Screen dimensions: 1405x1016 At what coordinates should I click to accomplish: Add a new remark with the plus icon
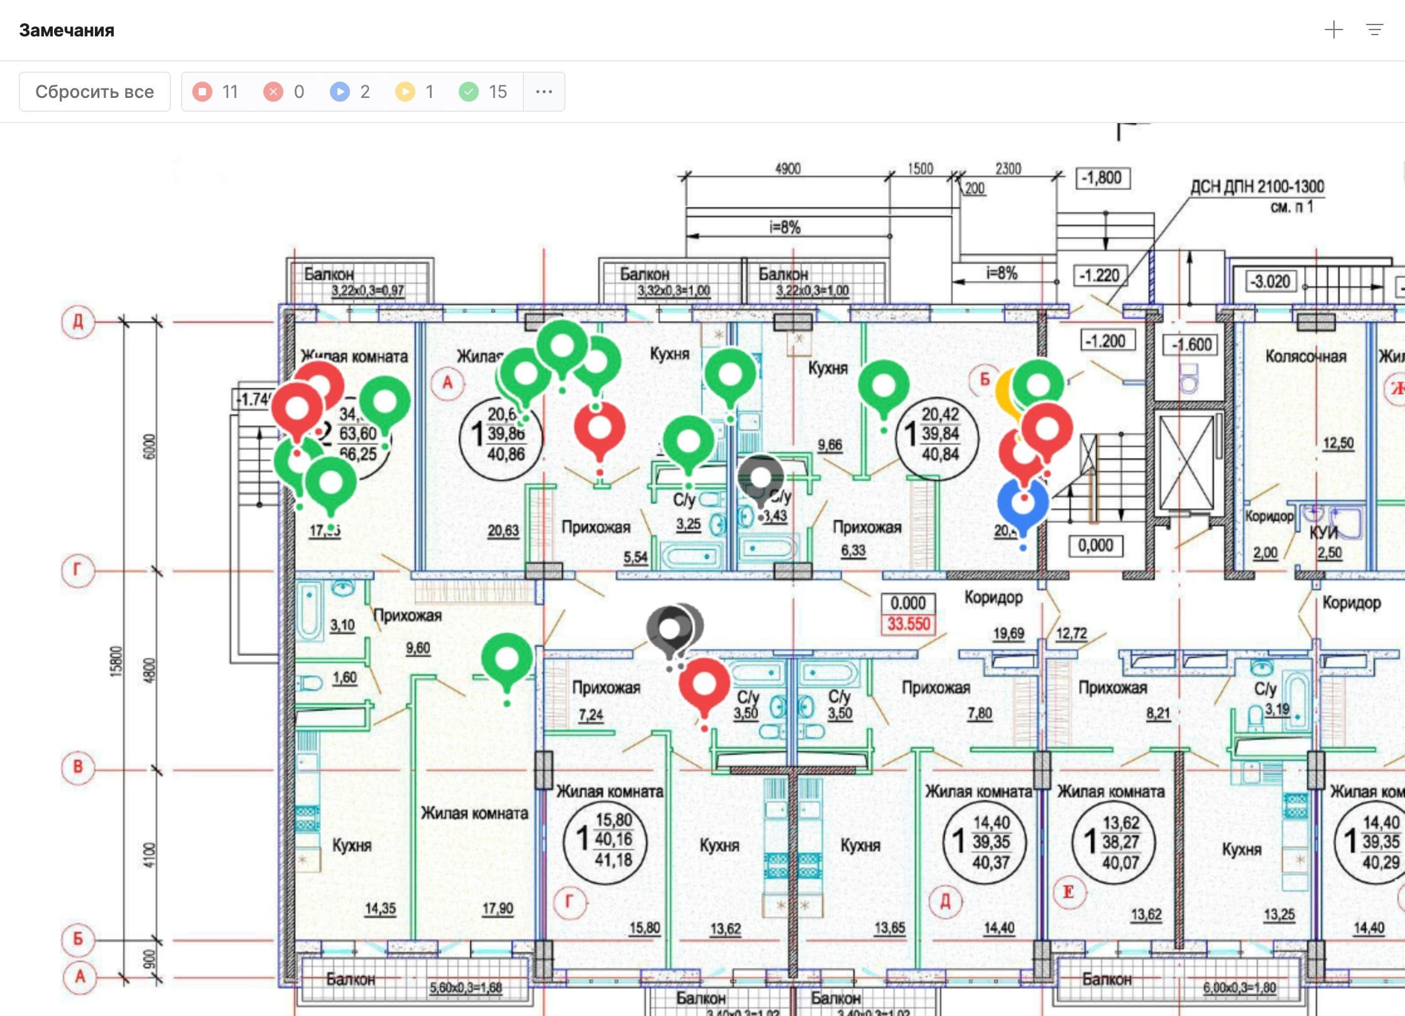1333,30
